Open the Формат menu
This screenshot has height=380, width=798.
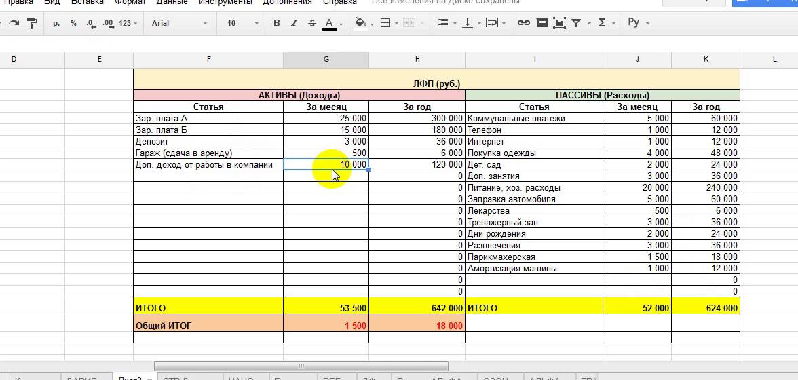(130, 2)
